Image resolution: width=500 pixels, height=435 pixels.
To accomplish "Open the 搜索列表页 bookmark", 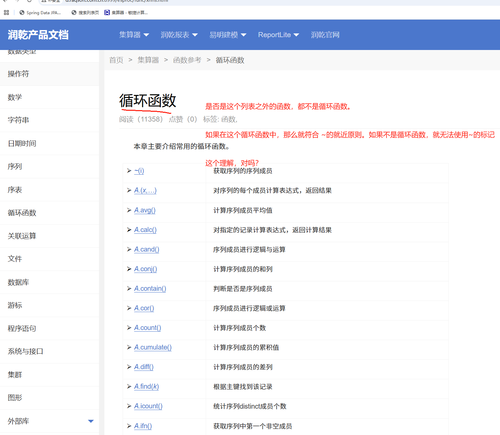I will point(85,12).
